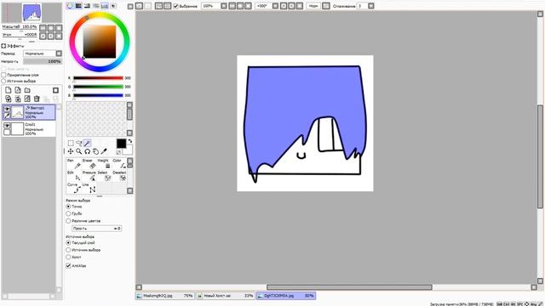Viewport: 545px width, 306px height.
Task: Expand the Эффекты section
Action: tap(3, 46)
